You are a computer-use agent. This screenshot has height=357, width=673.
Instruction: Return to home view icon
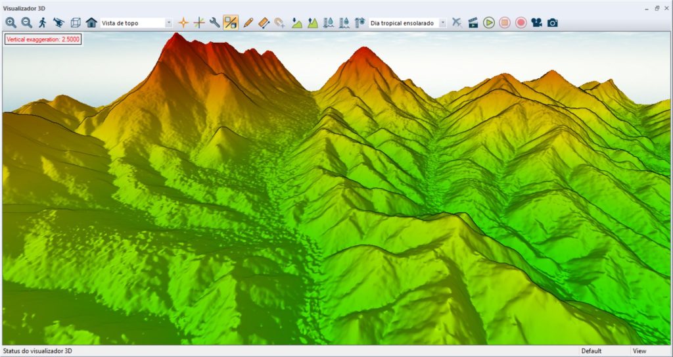[x=91, y=22]
